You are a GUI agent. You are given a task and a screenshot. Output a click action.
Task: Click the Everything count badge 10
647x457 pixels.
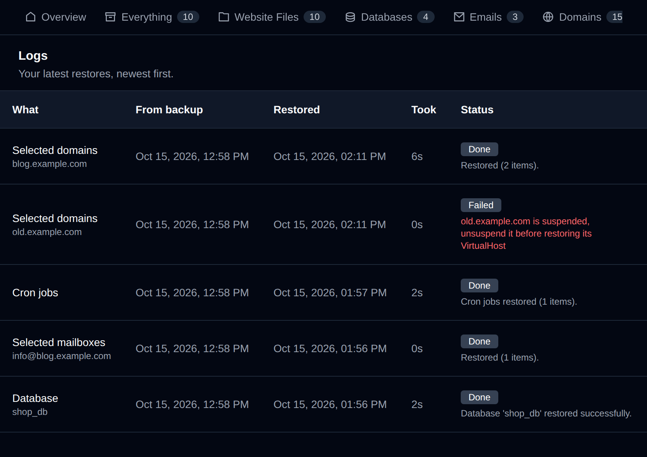tap(188, 17)
